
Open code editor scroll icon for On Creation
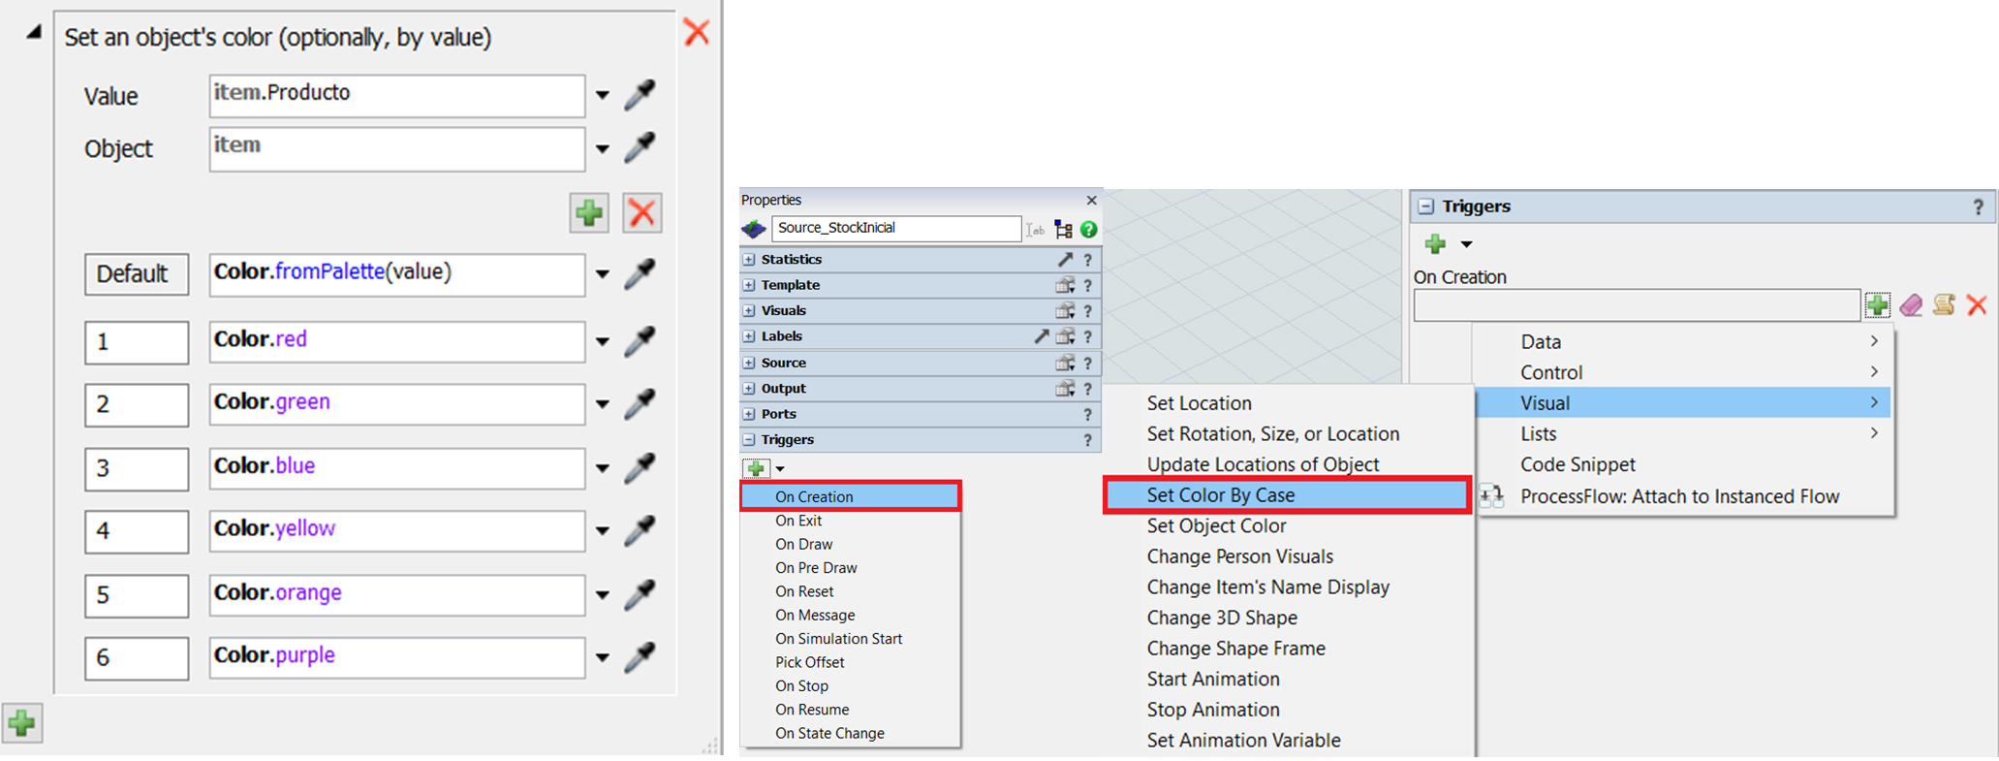[1943, 305]
